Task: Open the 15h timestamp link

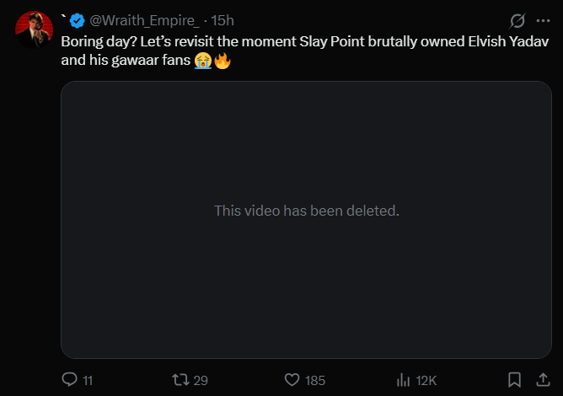Action: pyautogui.click(x=223, y=21)
